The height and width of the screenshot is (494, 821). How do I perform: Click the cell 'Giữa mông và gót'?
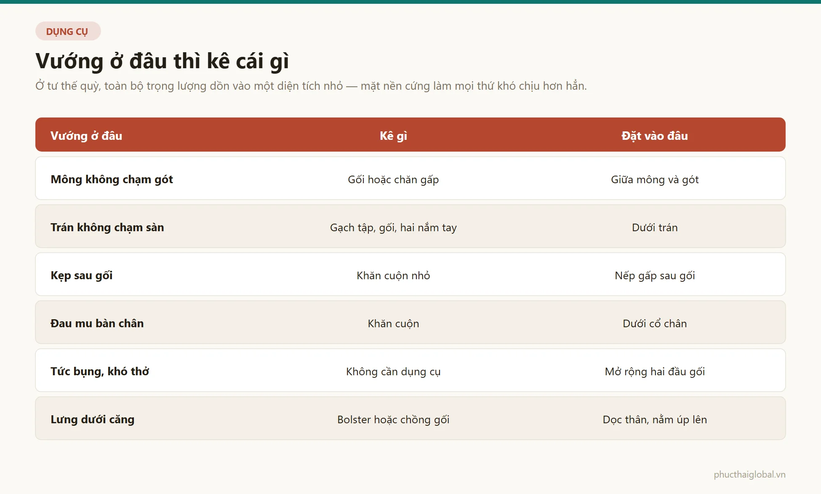point(655,179)
